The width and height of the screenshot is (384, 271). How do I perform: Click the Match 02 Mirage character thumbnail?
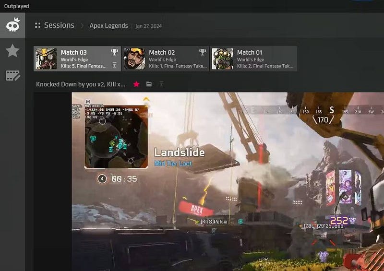[x=134, y=59]
